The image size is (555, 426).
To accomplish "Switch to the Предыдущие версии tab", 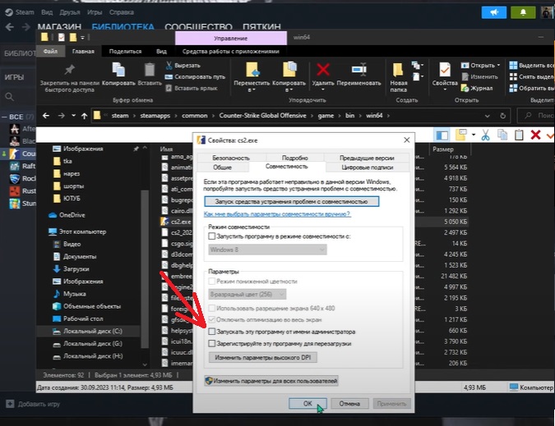I will point(367,158).
